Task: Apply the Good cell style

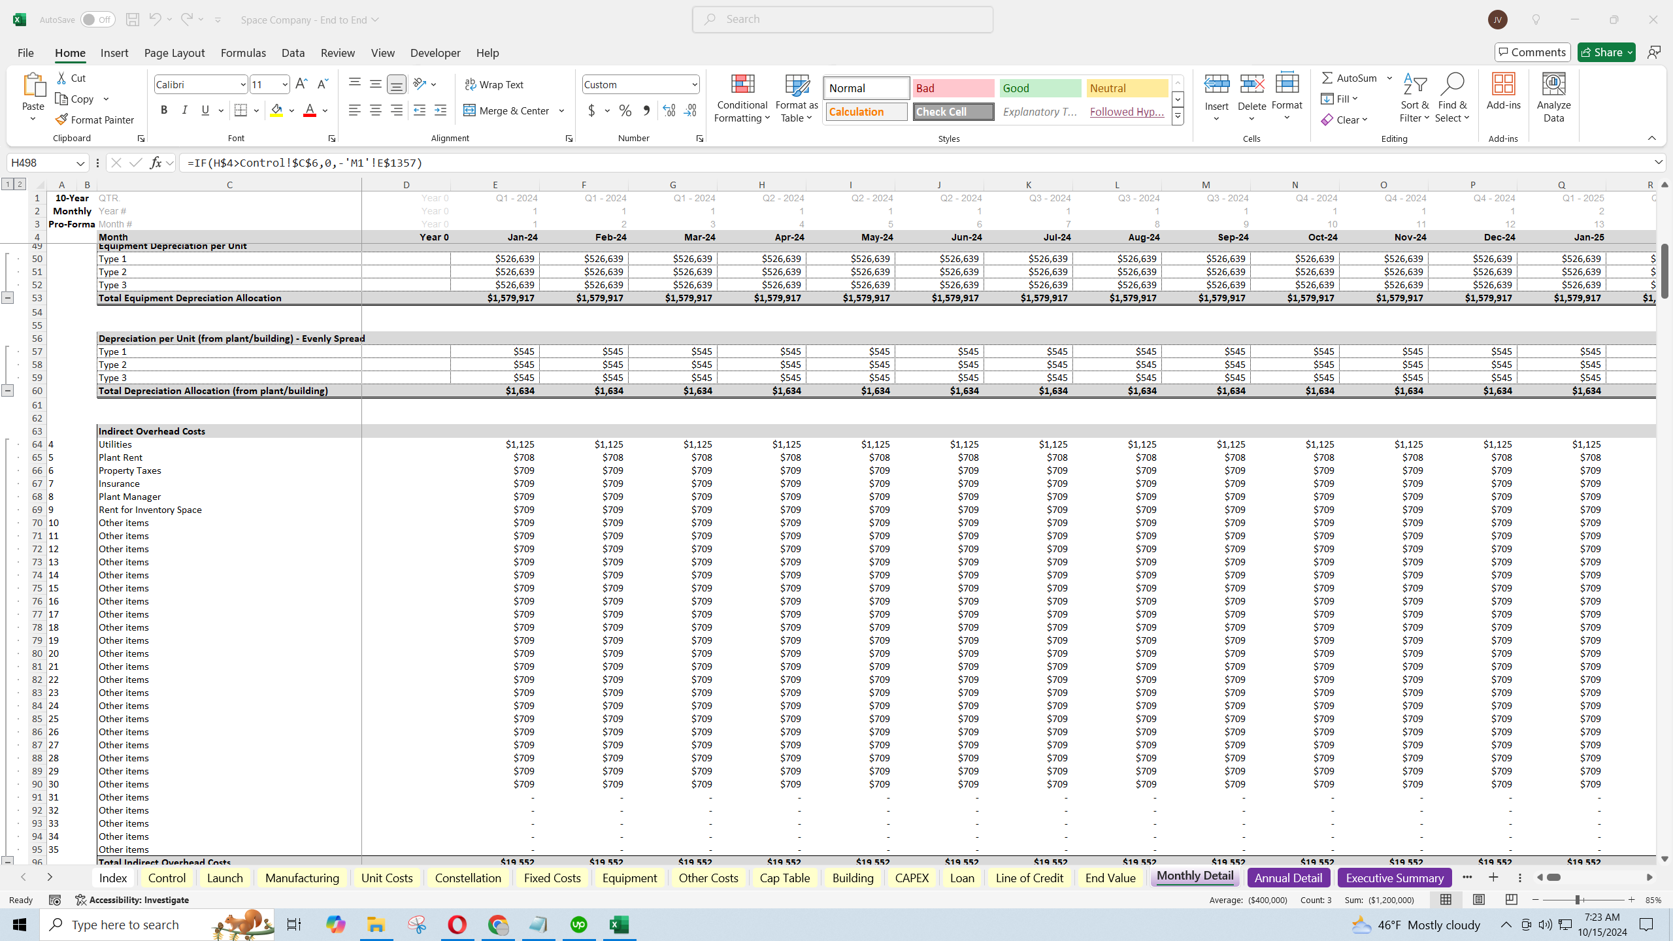Action: (1040, 88)
